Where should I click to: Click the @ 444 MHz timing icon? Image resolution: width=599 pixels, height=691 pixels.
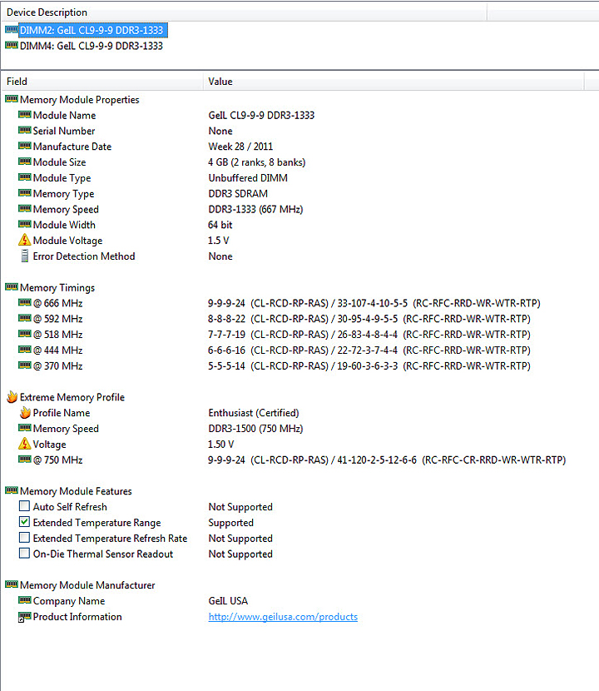click(25, 350)
